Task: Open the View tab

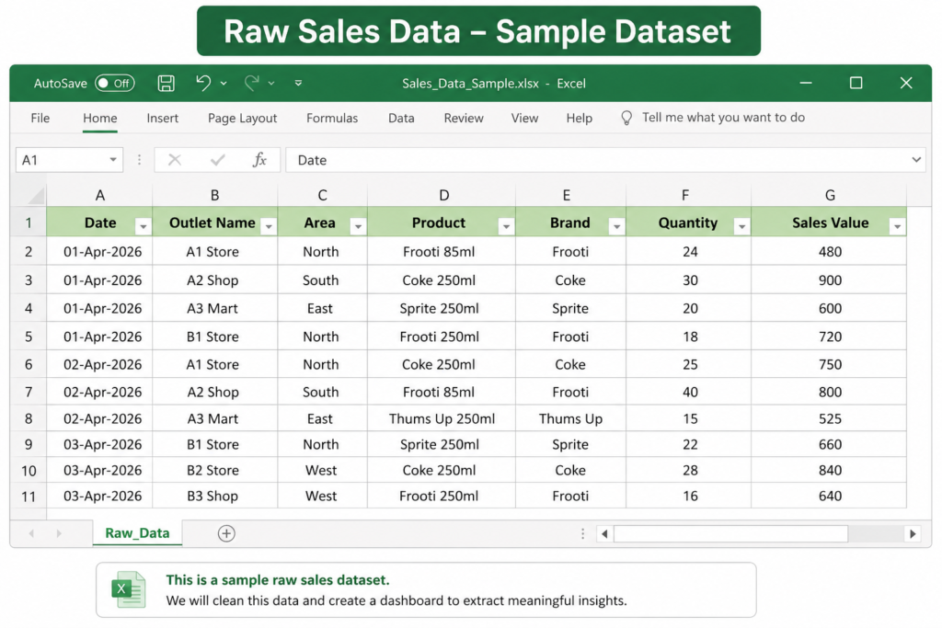Action: [x=524, y=118]
